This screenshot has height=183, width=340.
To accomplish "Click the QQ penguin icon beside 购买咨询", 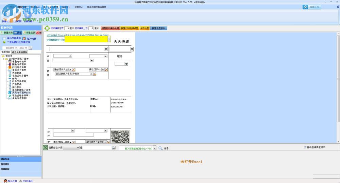I will [5, 181].
